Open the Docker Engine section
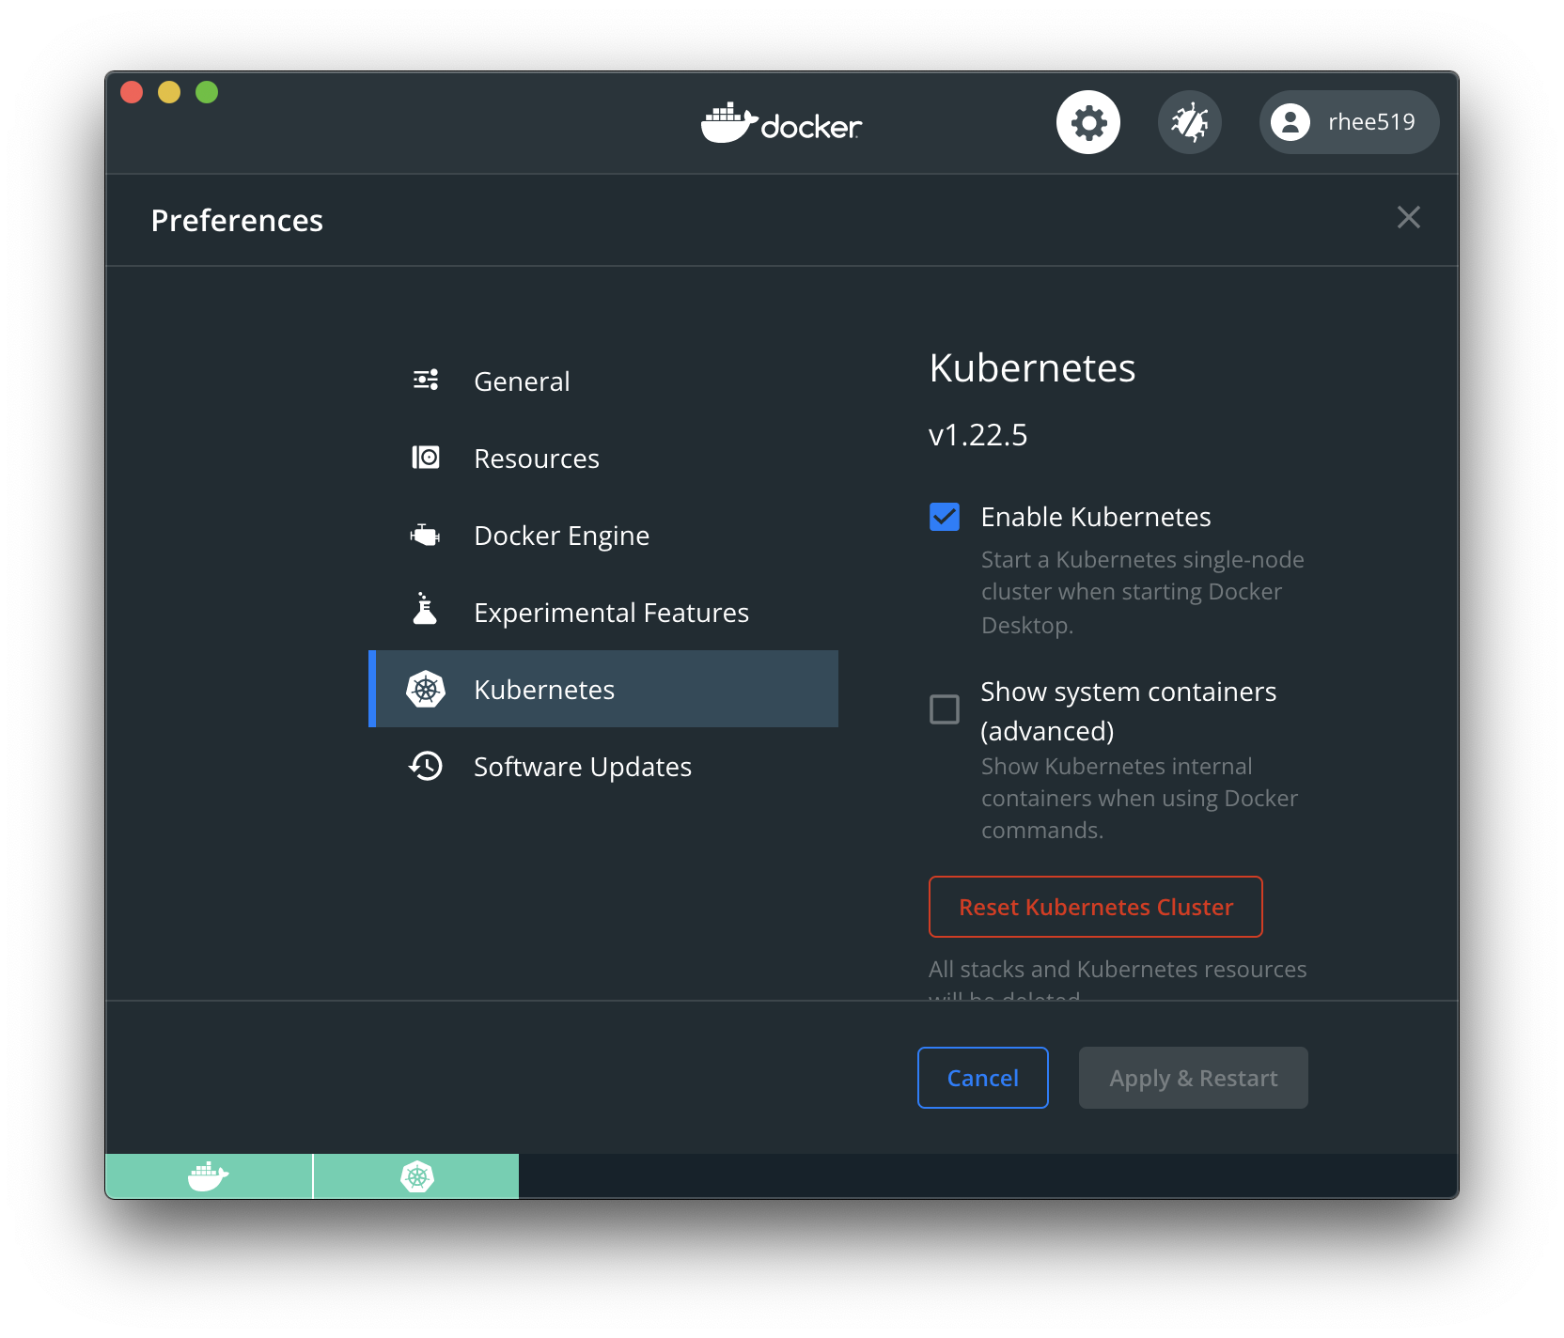Viewport: 1564px width, 1338px height. 603,535
